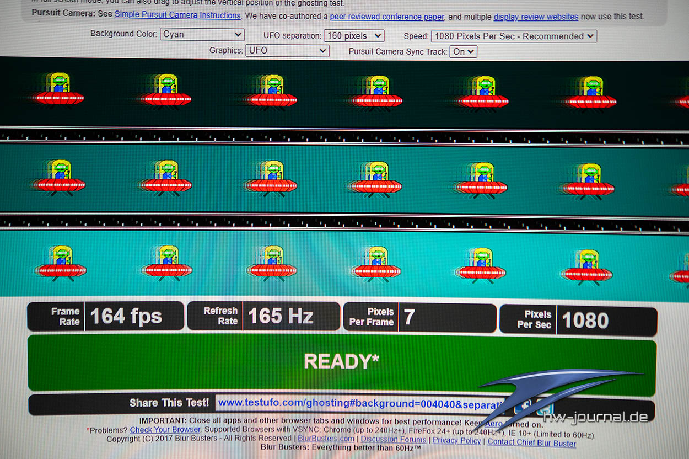689x459 pixels.
Task: Open the BlurBusters.com link
Action: tap(326, 439)
